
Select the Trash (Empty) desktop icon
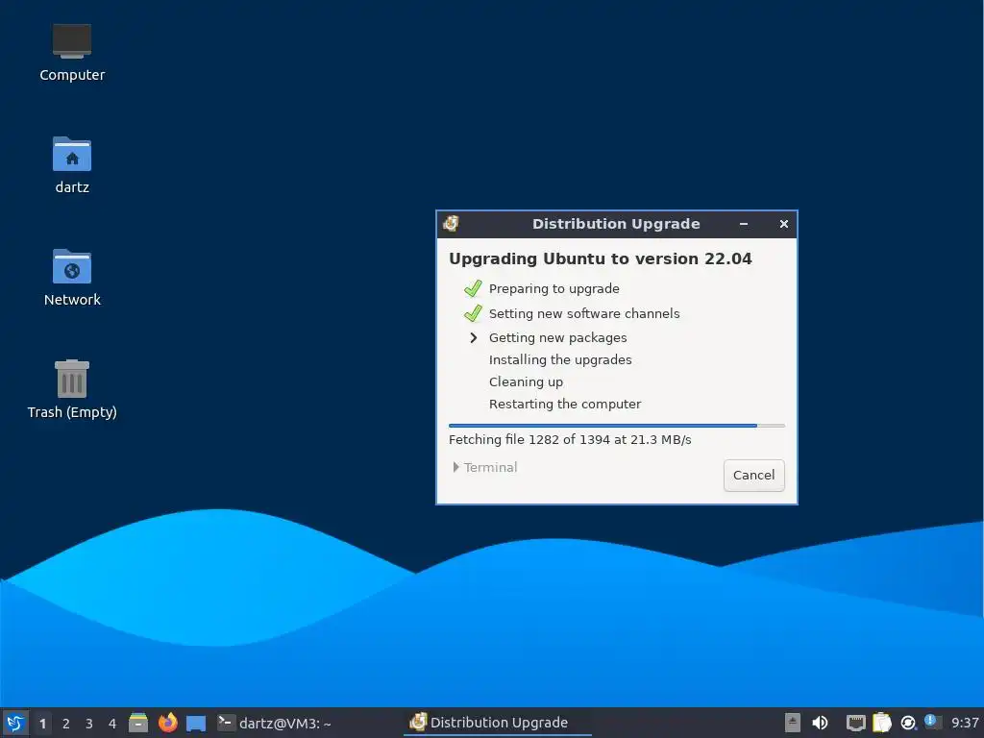(71, 389)
